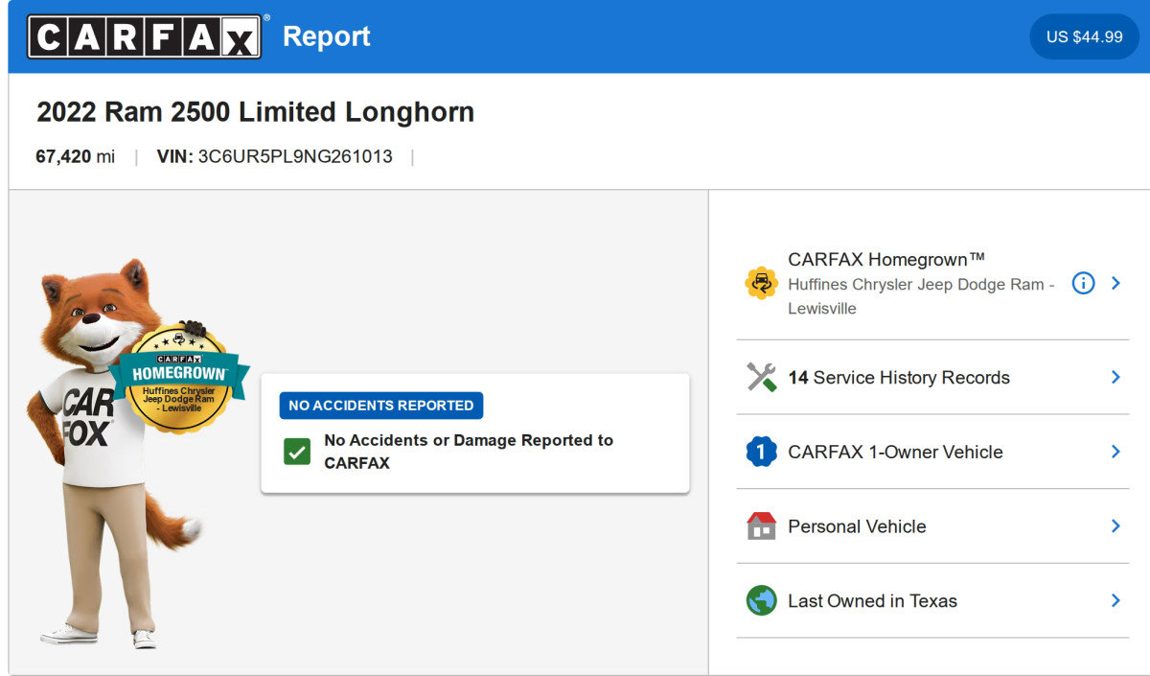Image resolution: width=1150 pixels, height=676 pixels.
Task: Click the Report header text
Action: [x=327, y=36]
